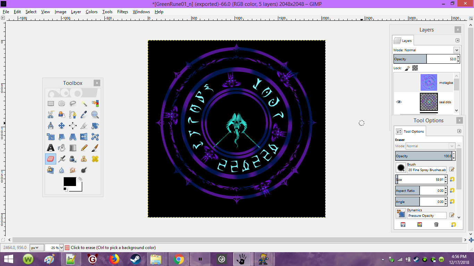
Task: Adjust the Layers Opacity slider
Action: (x=426, y=59)
